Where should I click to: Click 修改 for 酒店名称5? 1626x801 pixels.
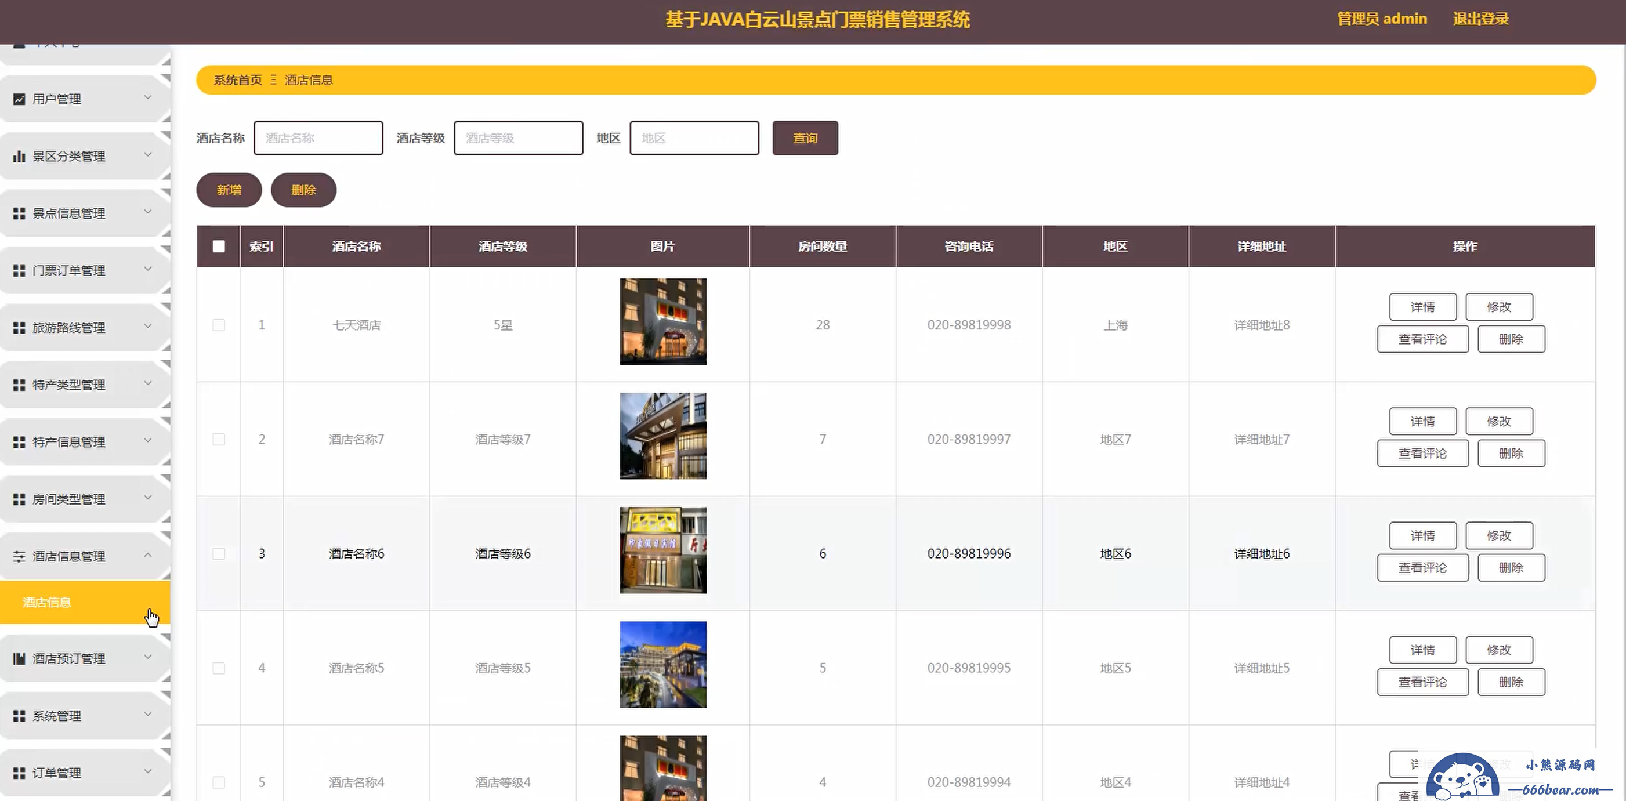(1499, 650)
